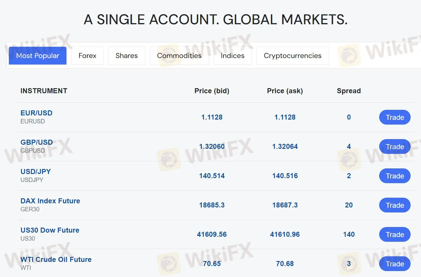
Task: View GBP/USD instrument details
Action: [x=36, y=142]
